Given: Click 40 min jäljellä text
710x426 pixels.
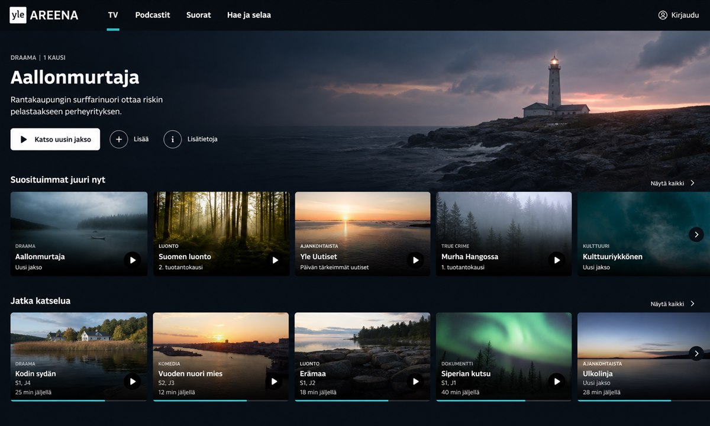Looking at the screenshot, I should (x=460, y=392).
